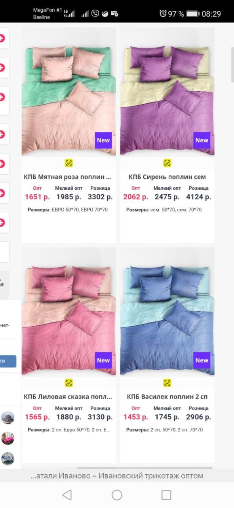Tap the blue button at left edge
Viewport: 234px width, 508px height.
click(x=8, y=361)
